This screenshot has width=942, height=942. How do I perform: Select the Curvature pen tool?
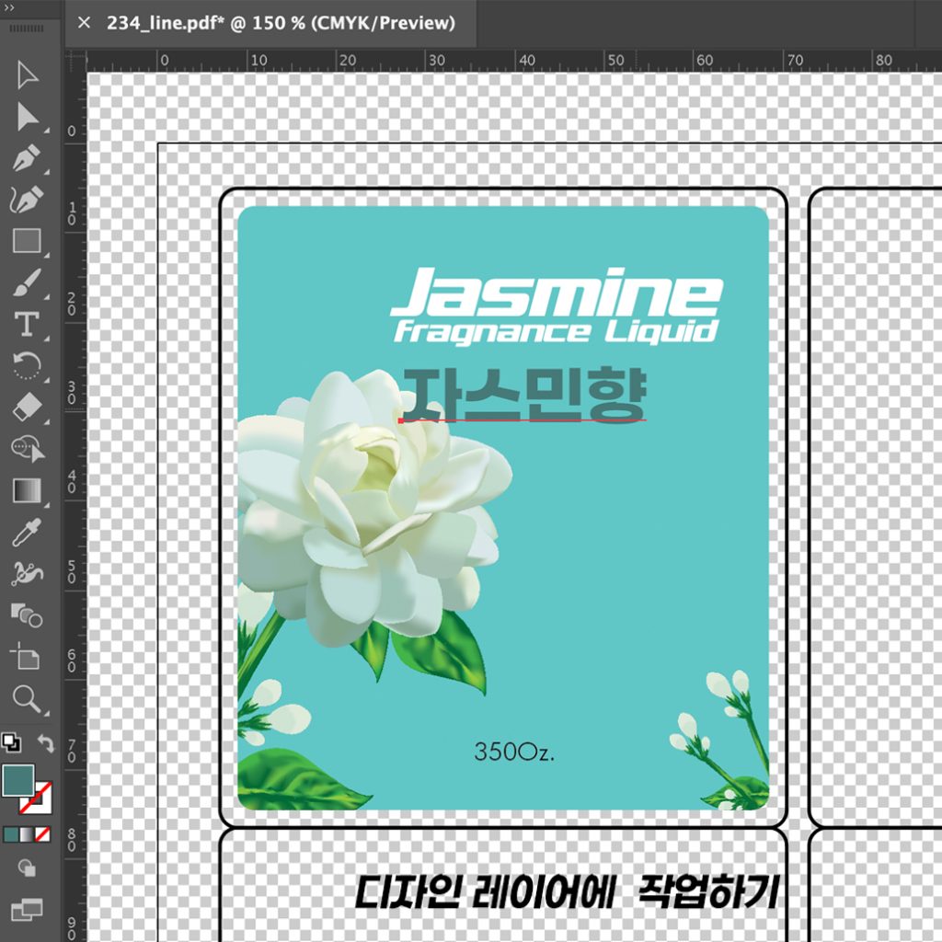(27, 200)
